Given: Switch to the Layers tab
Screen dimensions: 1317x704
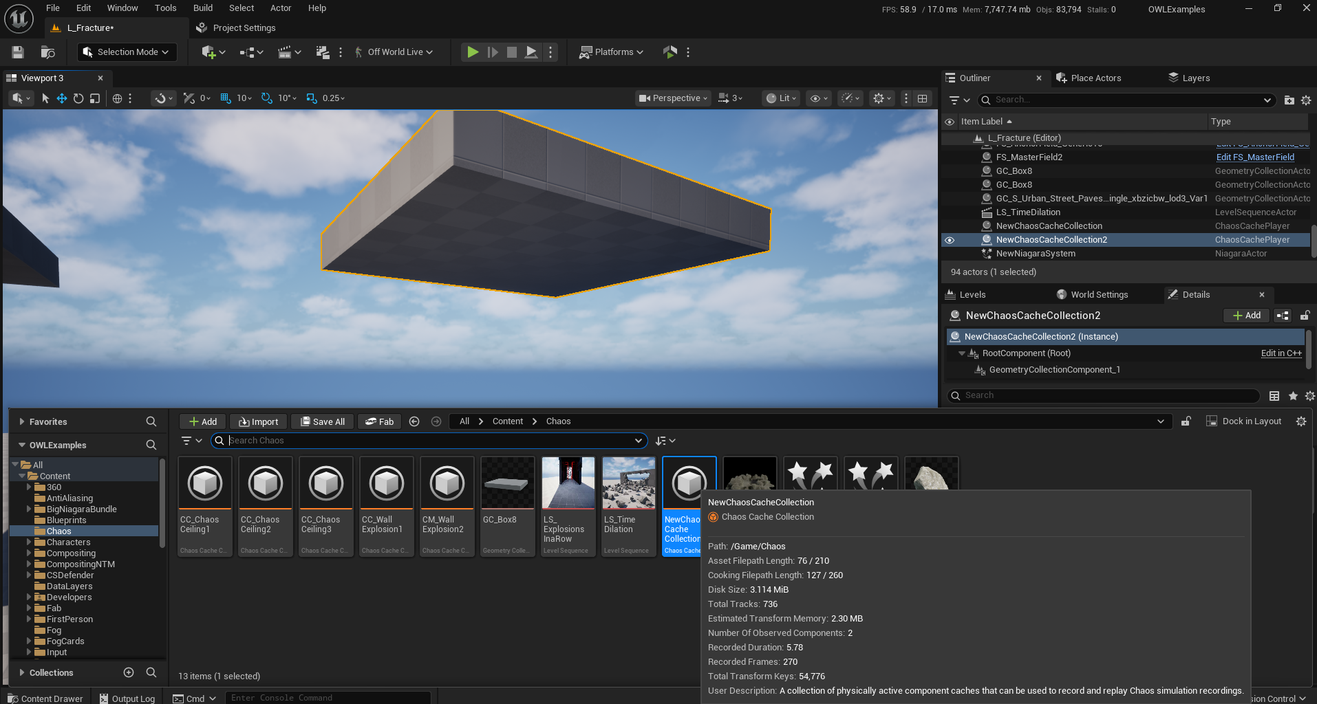Looking at the screenshot, I should click(x=1189, y=78).
